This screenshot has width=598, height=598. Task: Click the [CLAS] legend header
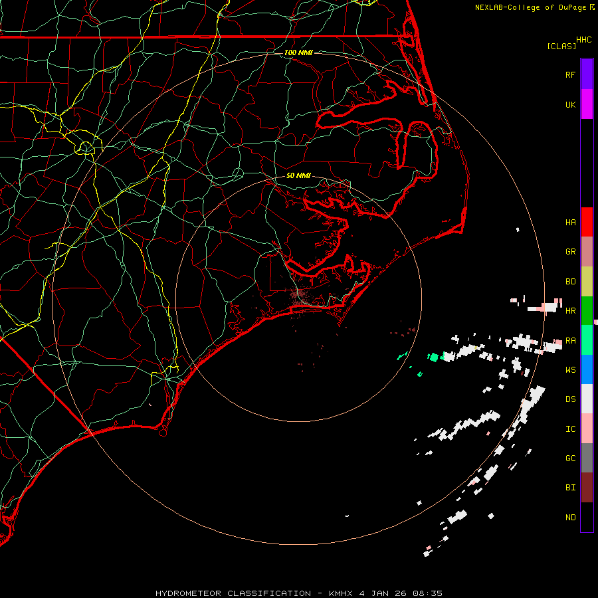(x=561, y=46)
